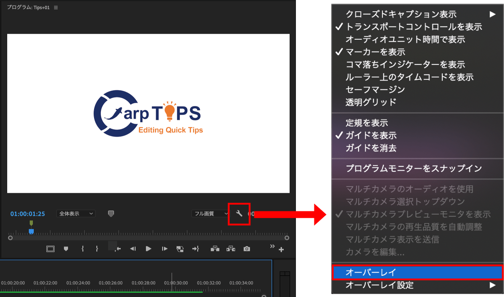Uncheck ガイドを表示
The width and height of the screenshot is (504, 297).
pos(417,135)
